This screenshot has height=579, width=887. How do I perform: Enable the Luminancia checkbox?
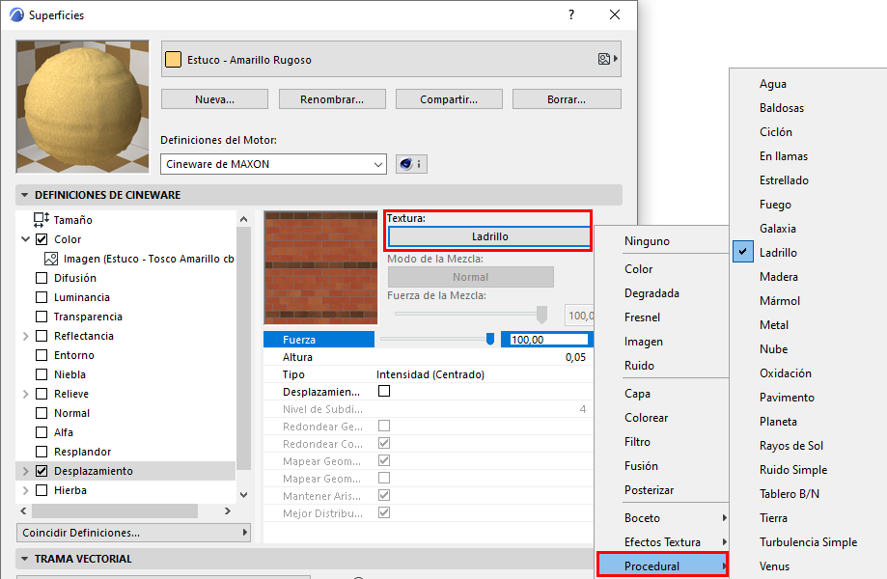(42, 297)
